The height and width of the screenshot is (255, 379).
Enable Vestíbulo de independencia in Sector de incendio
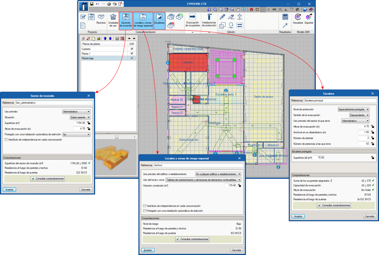[6, 140]
